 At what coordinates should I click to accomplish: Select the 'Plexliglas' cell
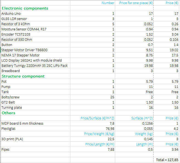coord(35,128)
